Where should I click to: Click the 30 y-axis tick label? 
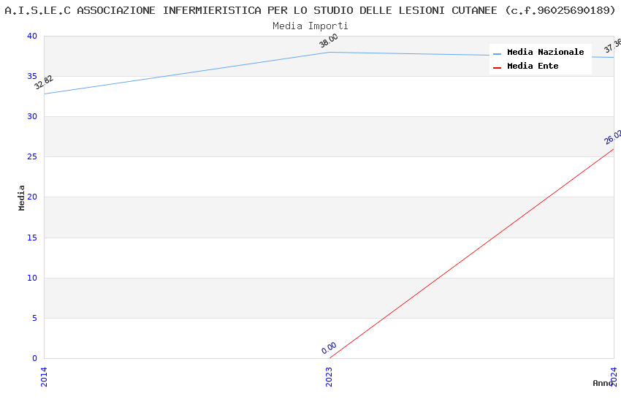[31, 117]
